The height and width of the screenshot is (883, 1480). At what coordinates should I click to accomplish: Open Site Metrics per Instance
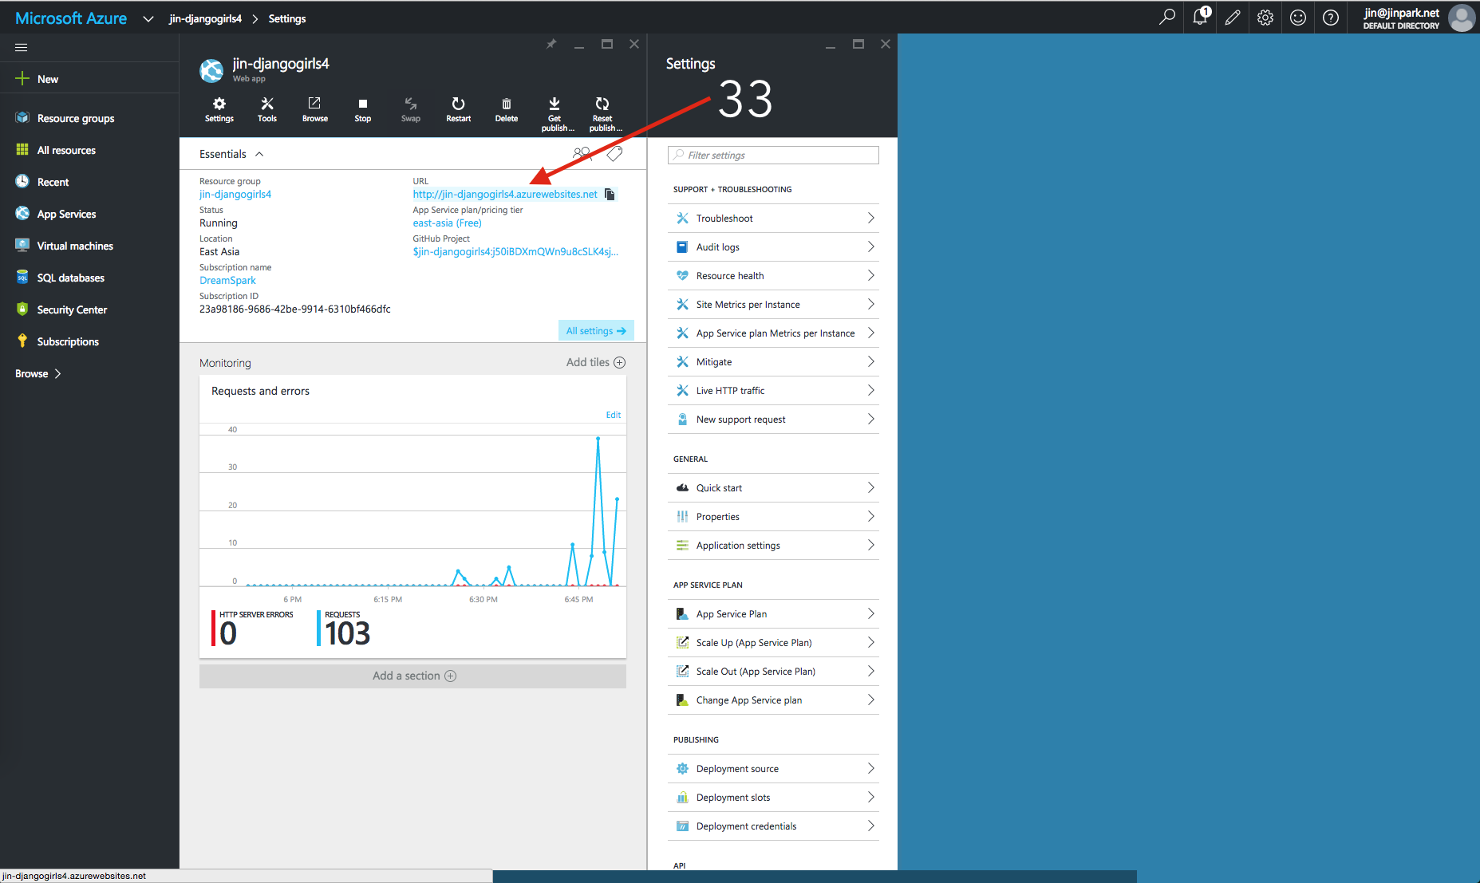tap(773, 304)
